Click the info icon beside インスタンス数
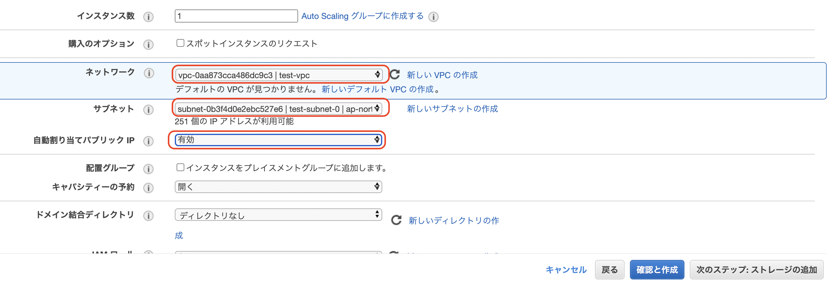 click(x=148, y=17)
